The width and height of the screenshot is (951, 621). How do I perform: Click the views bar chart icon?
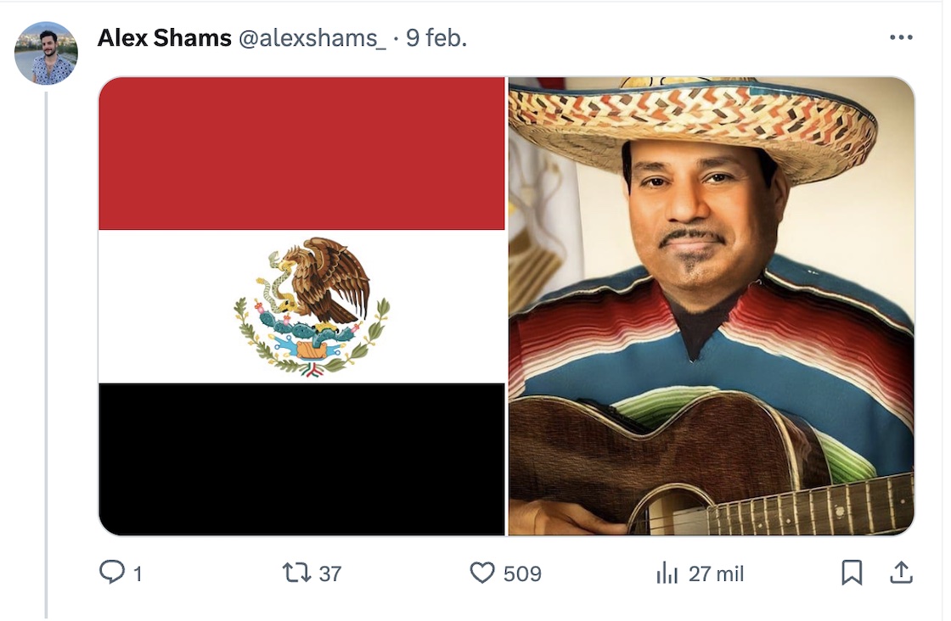point(667,573)
